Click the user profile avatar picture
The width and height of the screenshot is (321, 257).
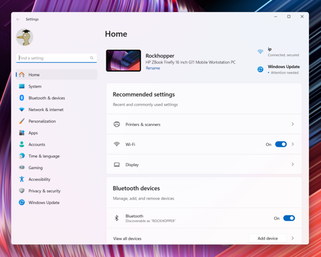point(25,37)
